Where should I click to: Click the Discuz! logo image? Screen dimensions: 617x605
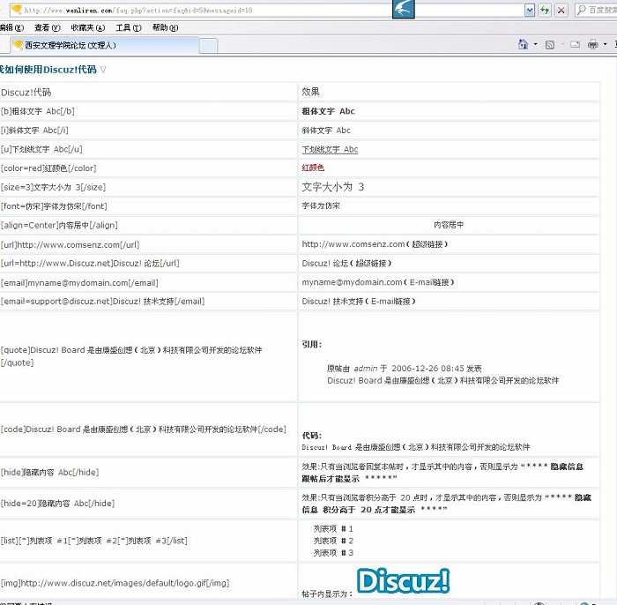403,580
